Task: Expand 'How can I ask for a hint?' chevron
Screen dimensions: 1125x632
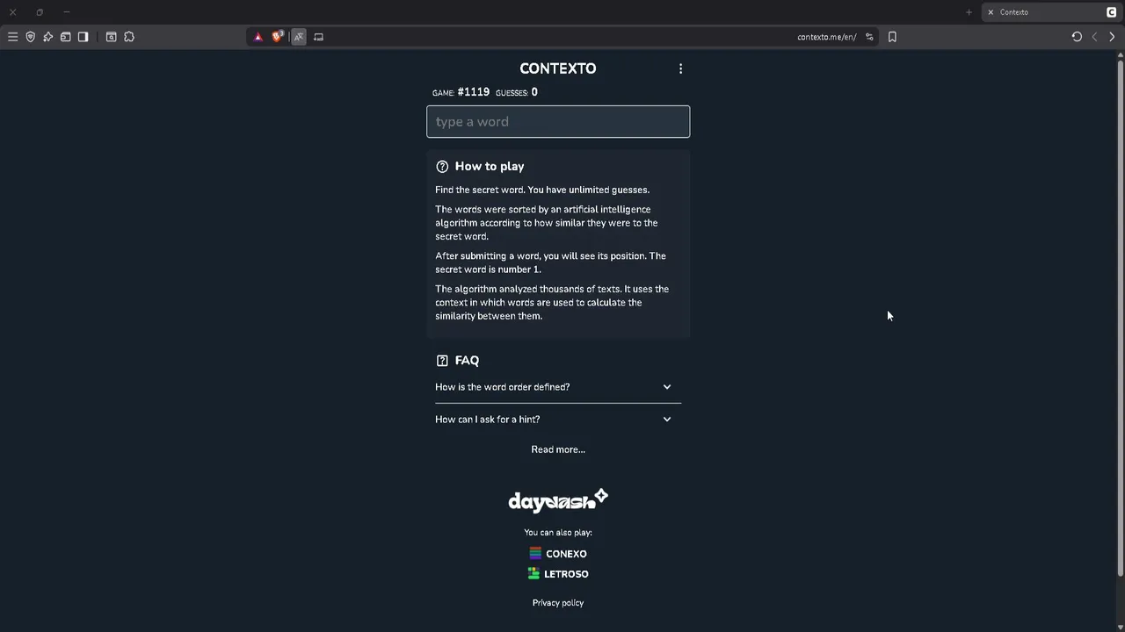Action: (667, 420)
